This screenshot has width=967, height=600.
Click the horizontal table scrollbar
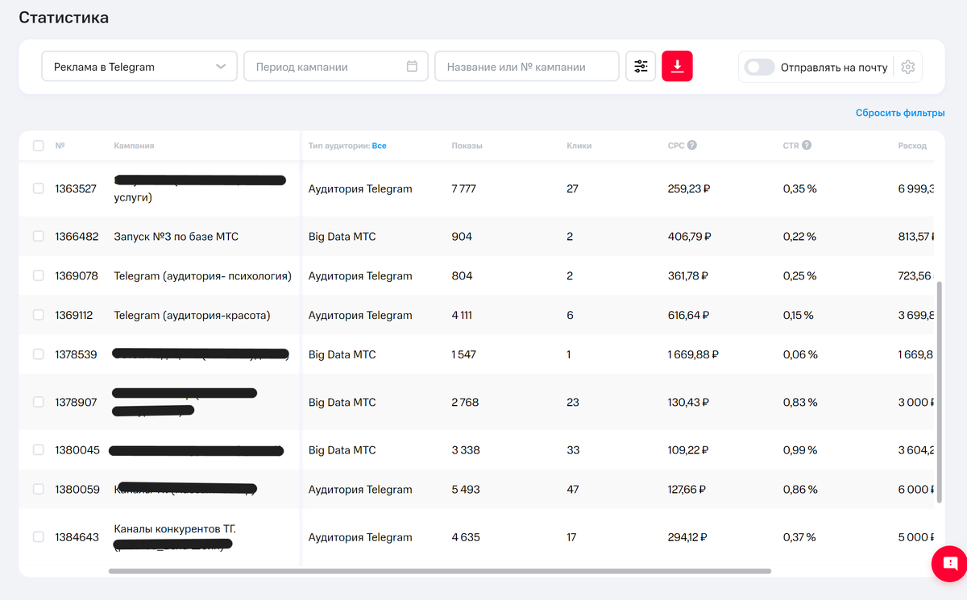coord(440,571)
